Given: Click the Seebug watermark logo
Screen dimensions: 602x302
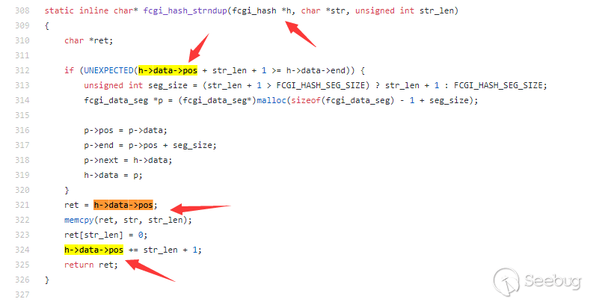Looking at the screenshot, I should click(537, 282).
